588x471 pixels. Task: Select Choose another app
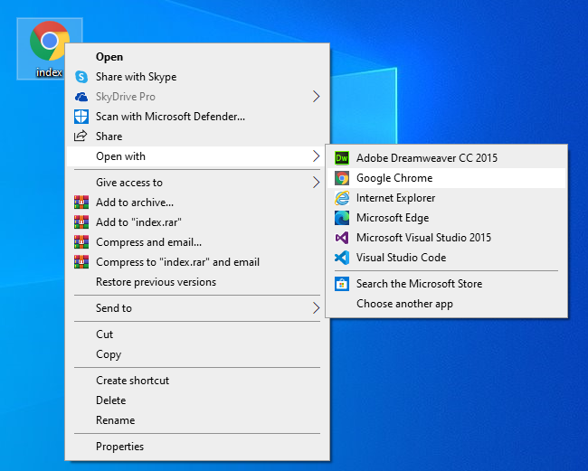pos(446,304)
